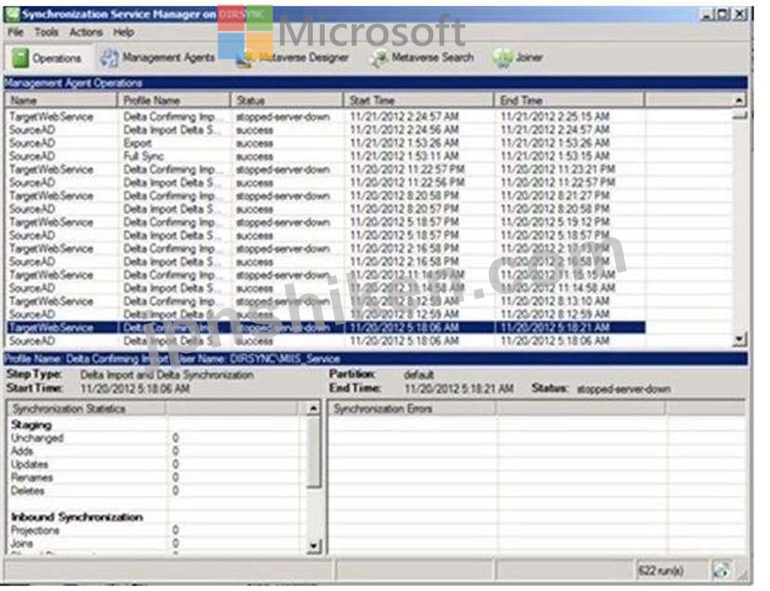
Task: Open the File menu
Action: 15,33
